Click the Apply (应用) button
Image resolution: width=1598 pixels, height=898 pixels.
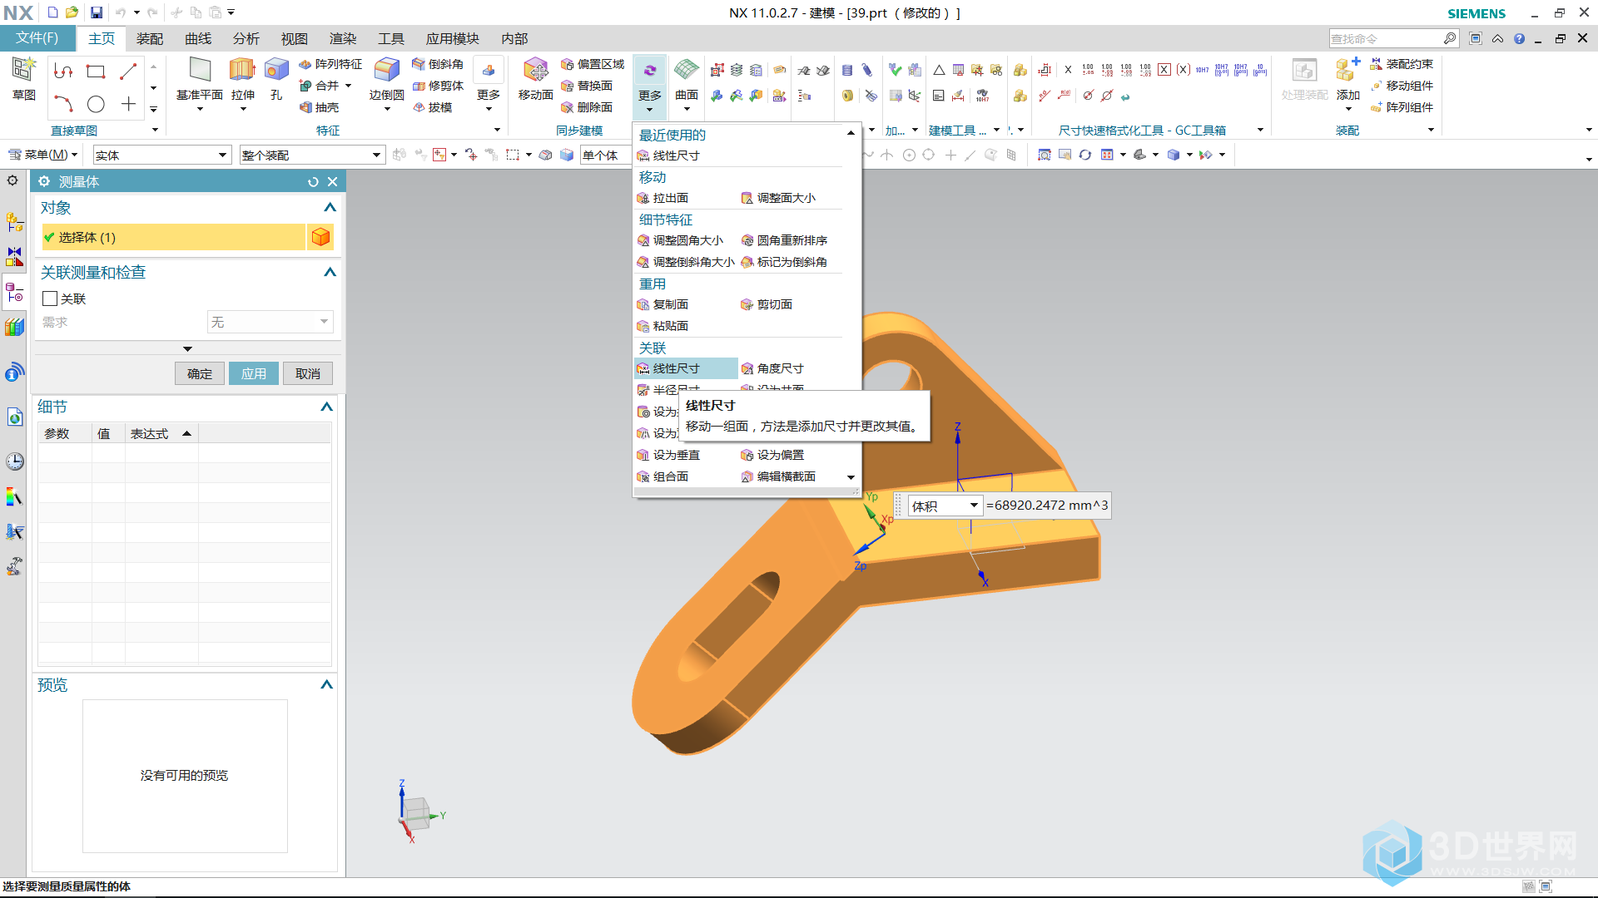pyautogui.click(x=254, y=374)
